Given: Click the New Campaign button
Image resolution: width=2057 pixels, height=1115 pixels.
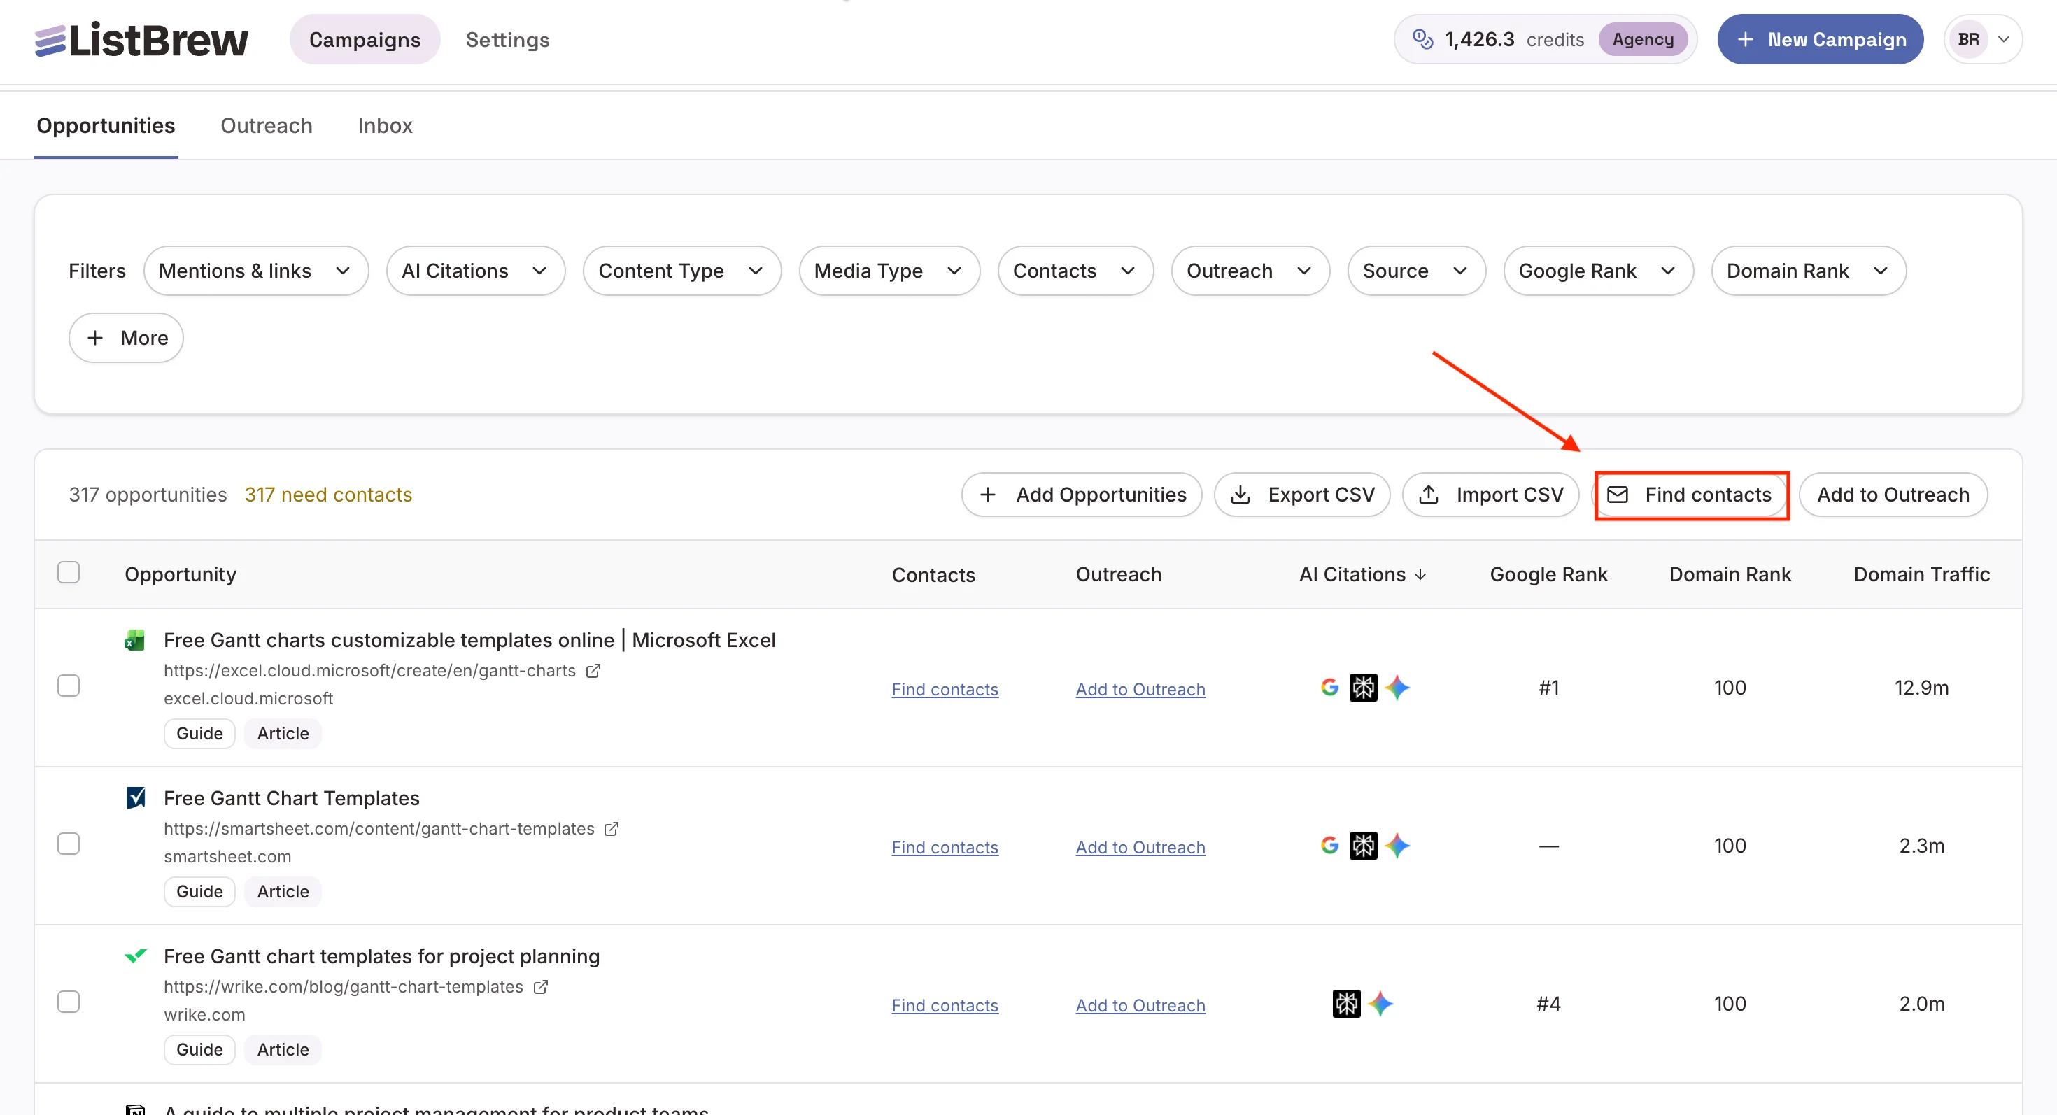Looking at the screenshot, I should [1820, 39].
